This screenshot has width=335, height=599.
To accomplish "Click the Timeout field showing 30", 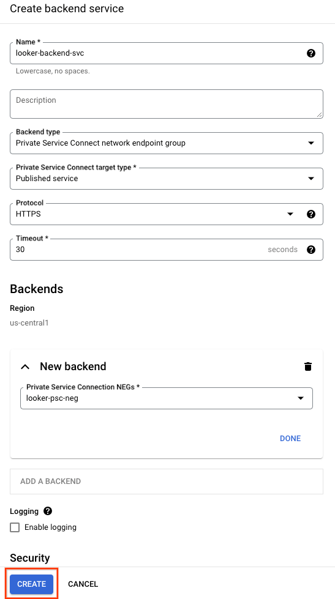I will click(x=138, y=250).
